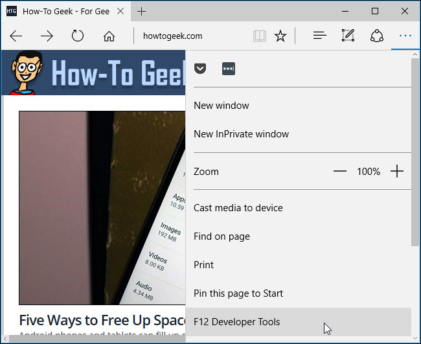Go back with the Back arrow
This screenshot has height=344, width=421.
pos(16,36)
